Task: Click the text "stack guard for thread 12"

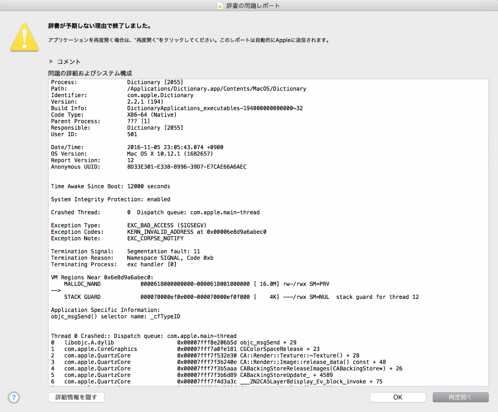Action: click(x=378, y=297)
